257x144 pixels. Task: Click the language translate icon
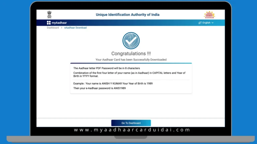click(200, 23)
